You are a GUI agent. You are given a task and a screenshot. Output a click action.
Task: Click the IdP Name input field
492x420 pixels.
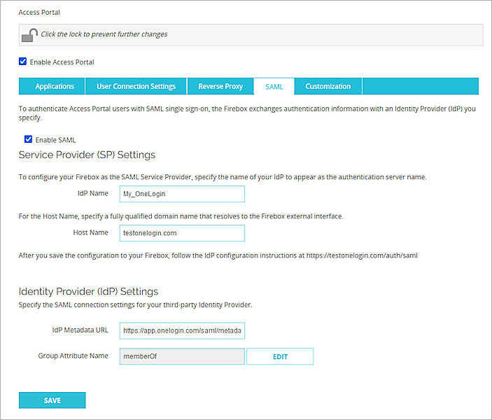coord(182,194)
